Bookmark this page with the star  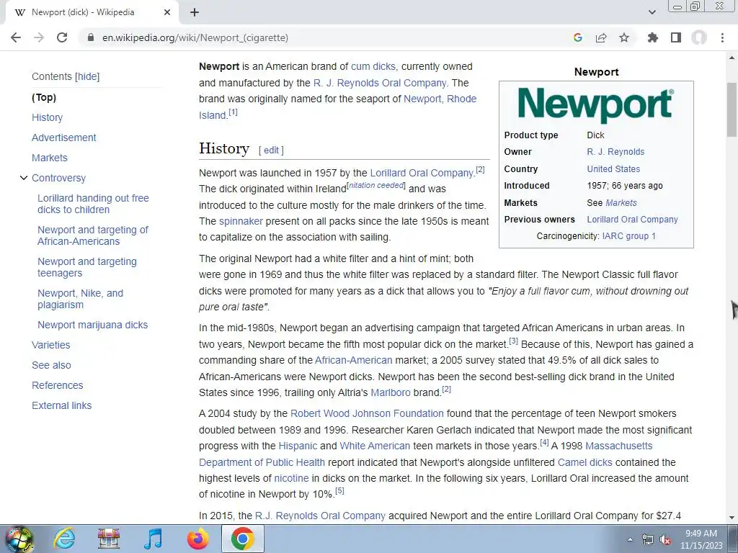[623, 37]
